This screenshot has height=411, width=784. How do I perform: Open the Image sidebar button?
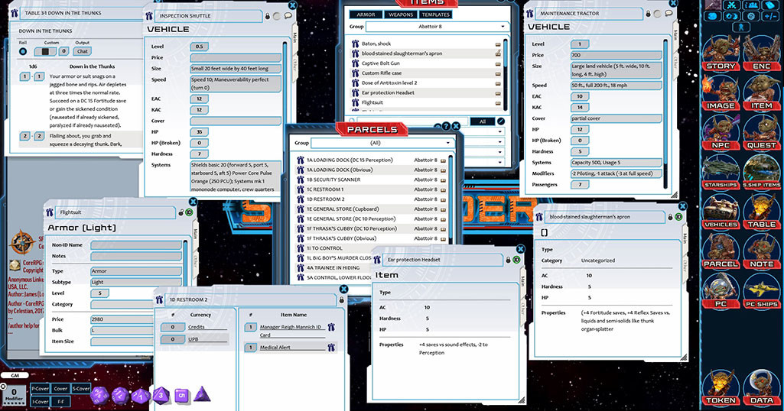(x=721, y=93)
